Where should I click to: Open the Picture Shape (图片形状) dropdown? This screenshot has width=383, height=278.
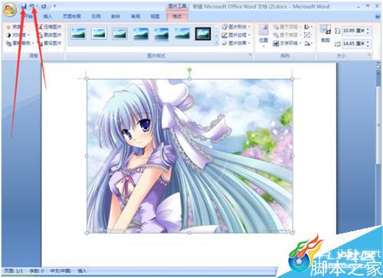236,27
